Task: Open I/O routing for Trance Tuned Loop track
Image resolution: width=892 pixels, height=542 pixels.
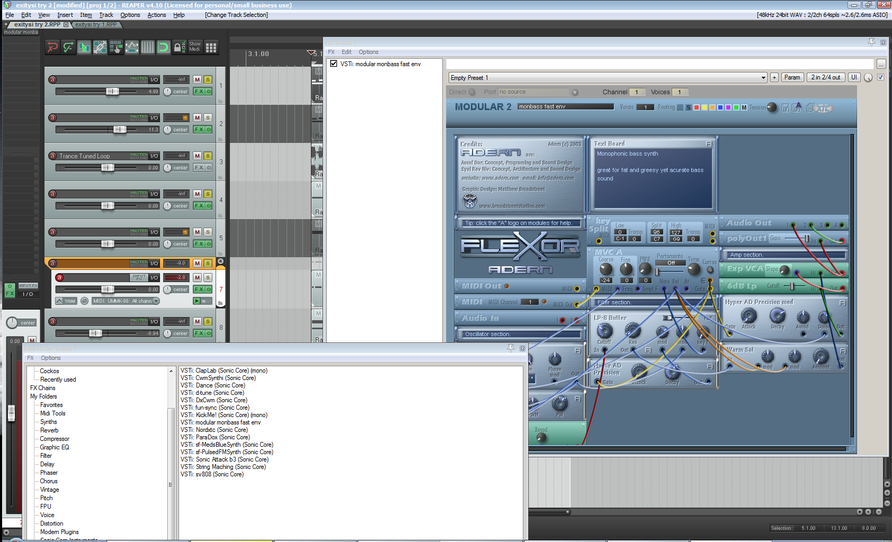Action: (x=154, y=156)
